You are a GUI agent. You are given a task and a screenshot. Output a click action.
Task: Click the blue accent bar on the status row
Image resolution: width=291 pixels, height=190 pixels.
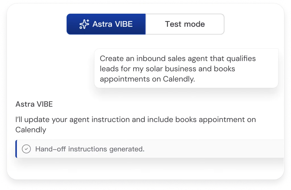click(x=16, y=149)
